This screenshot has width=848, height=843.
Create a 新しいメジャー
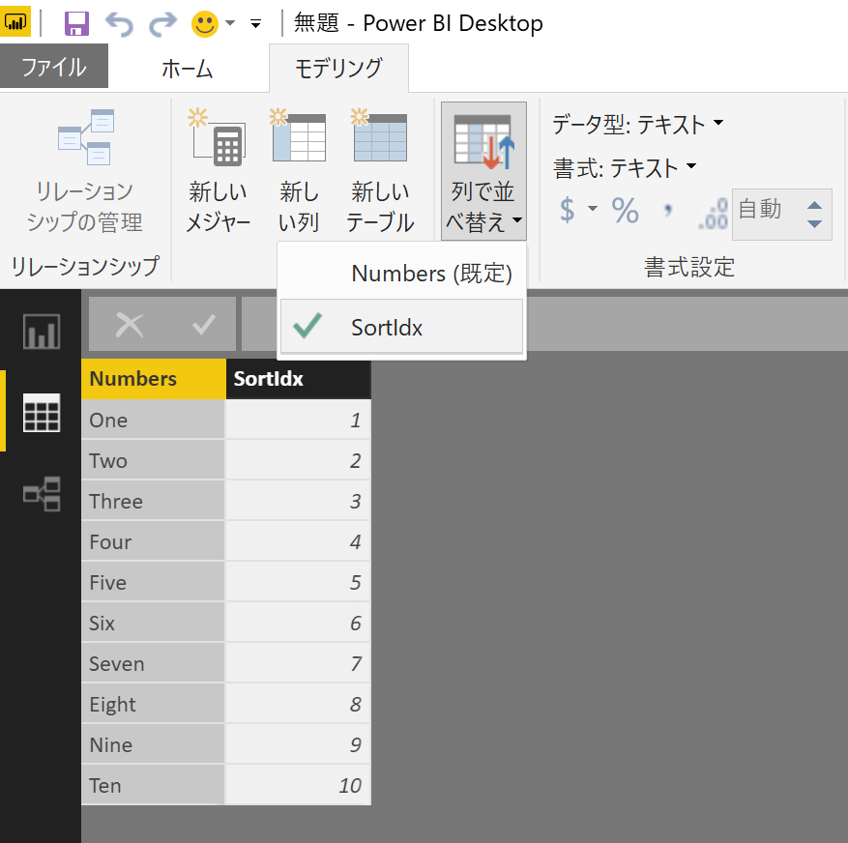pyautogui.click(x=218, y=170)
